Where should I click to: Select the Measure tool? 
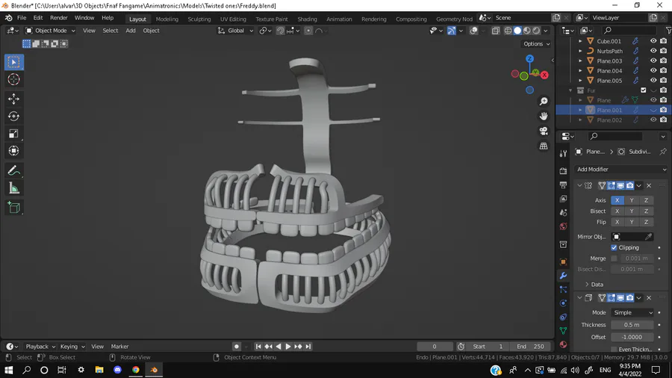click(x=13, y=188)
